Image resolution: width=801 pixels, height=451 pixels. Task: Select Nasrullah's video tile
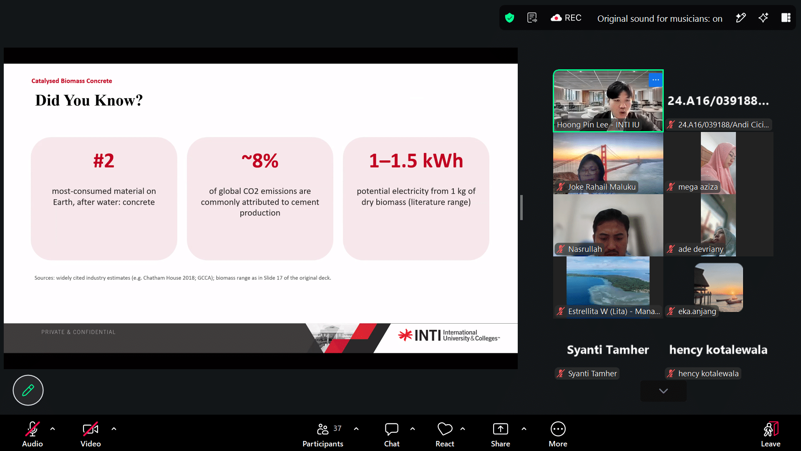point(608,225)
